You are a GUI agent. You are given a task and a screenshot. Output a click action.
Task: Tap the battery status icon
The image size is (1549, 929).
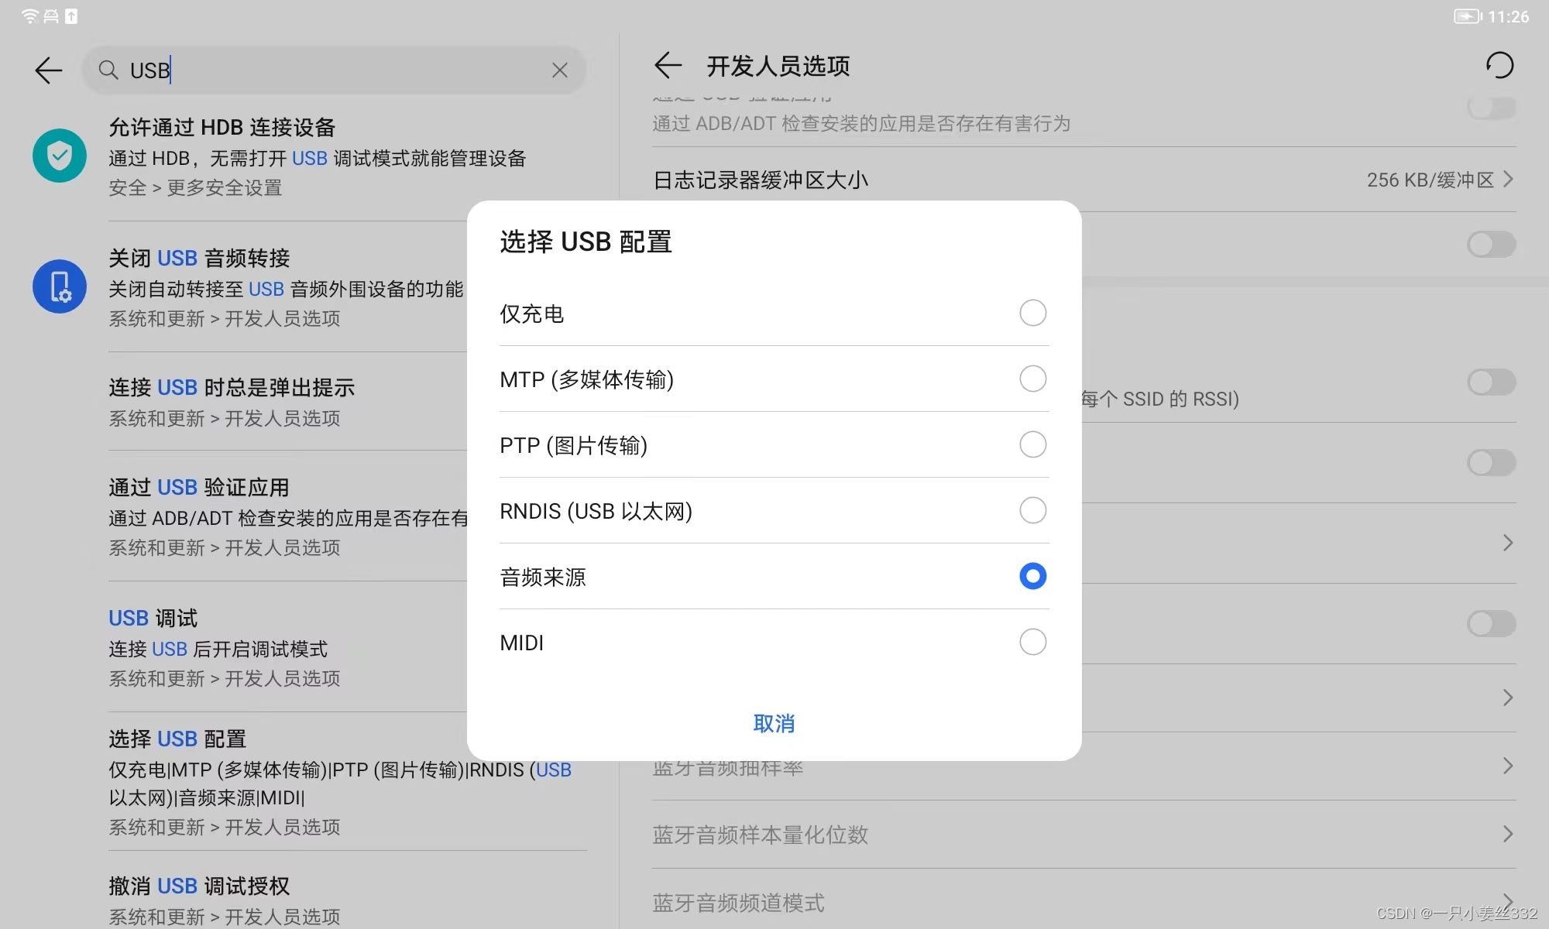tap(1466, 16)
